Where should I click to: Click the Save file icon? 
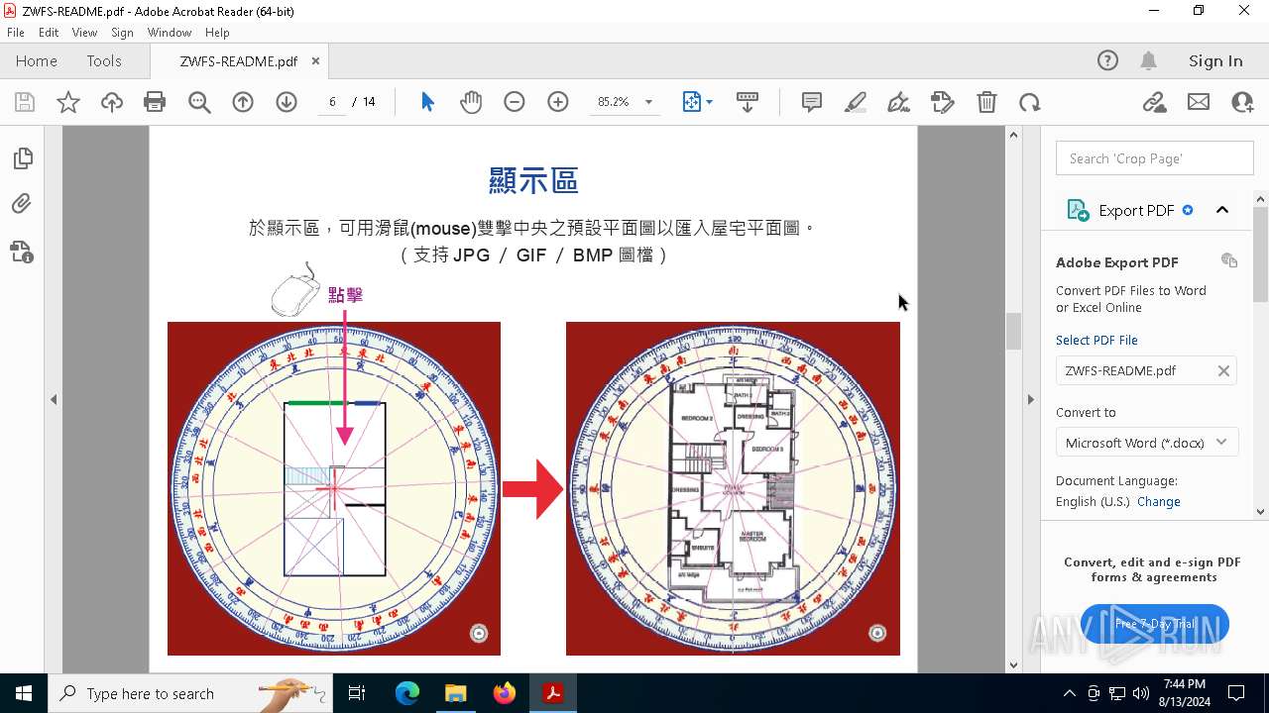pos(25,102)
